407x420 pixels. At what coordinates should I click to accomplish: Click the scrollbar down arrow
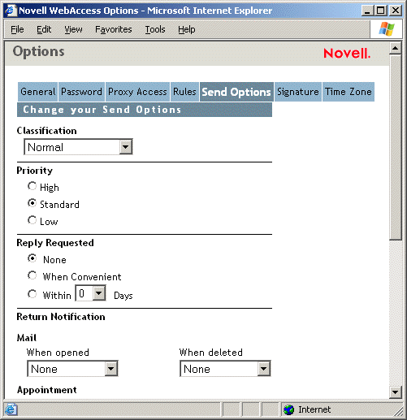(x=396, y=392)
